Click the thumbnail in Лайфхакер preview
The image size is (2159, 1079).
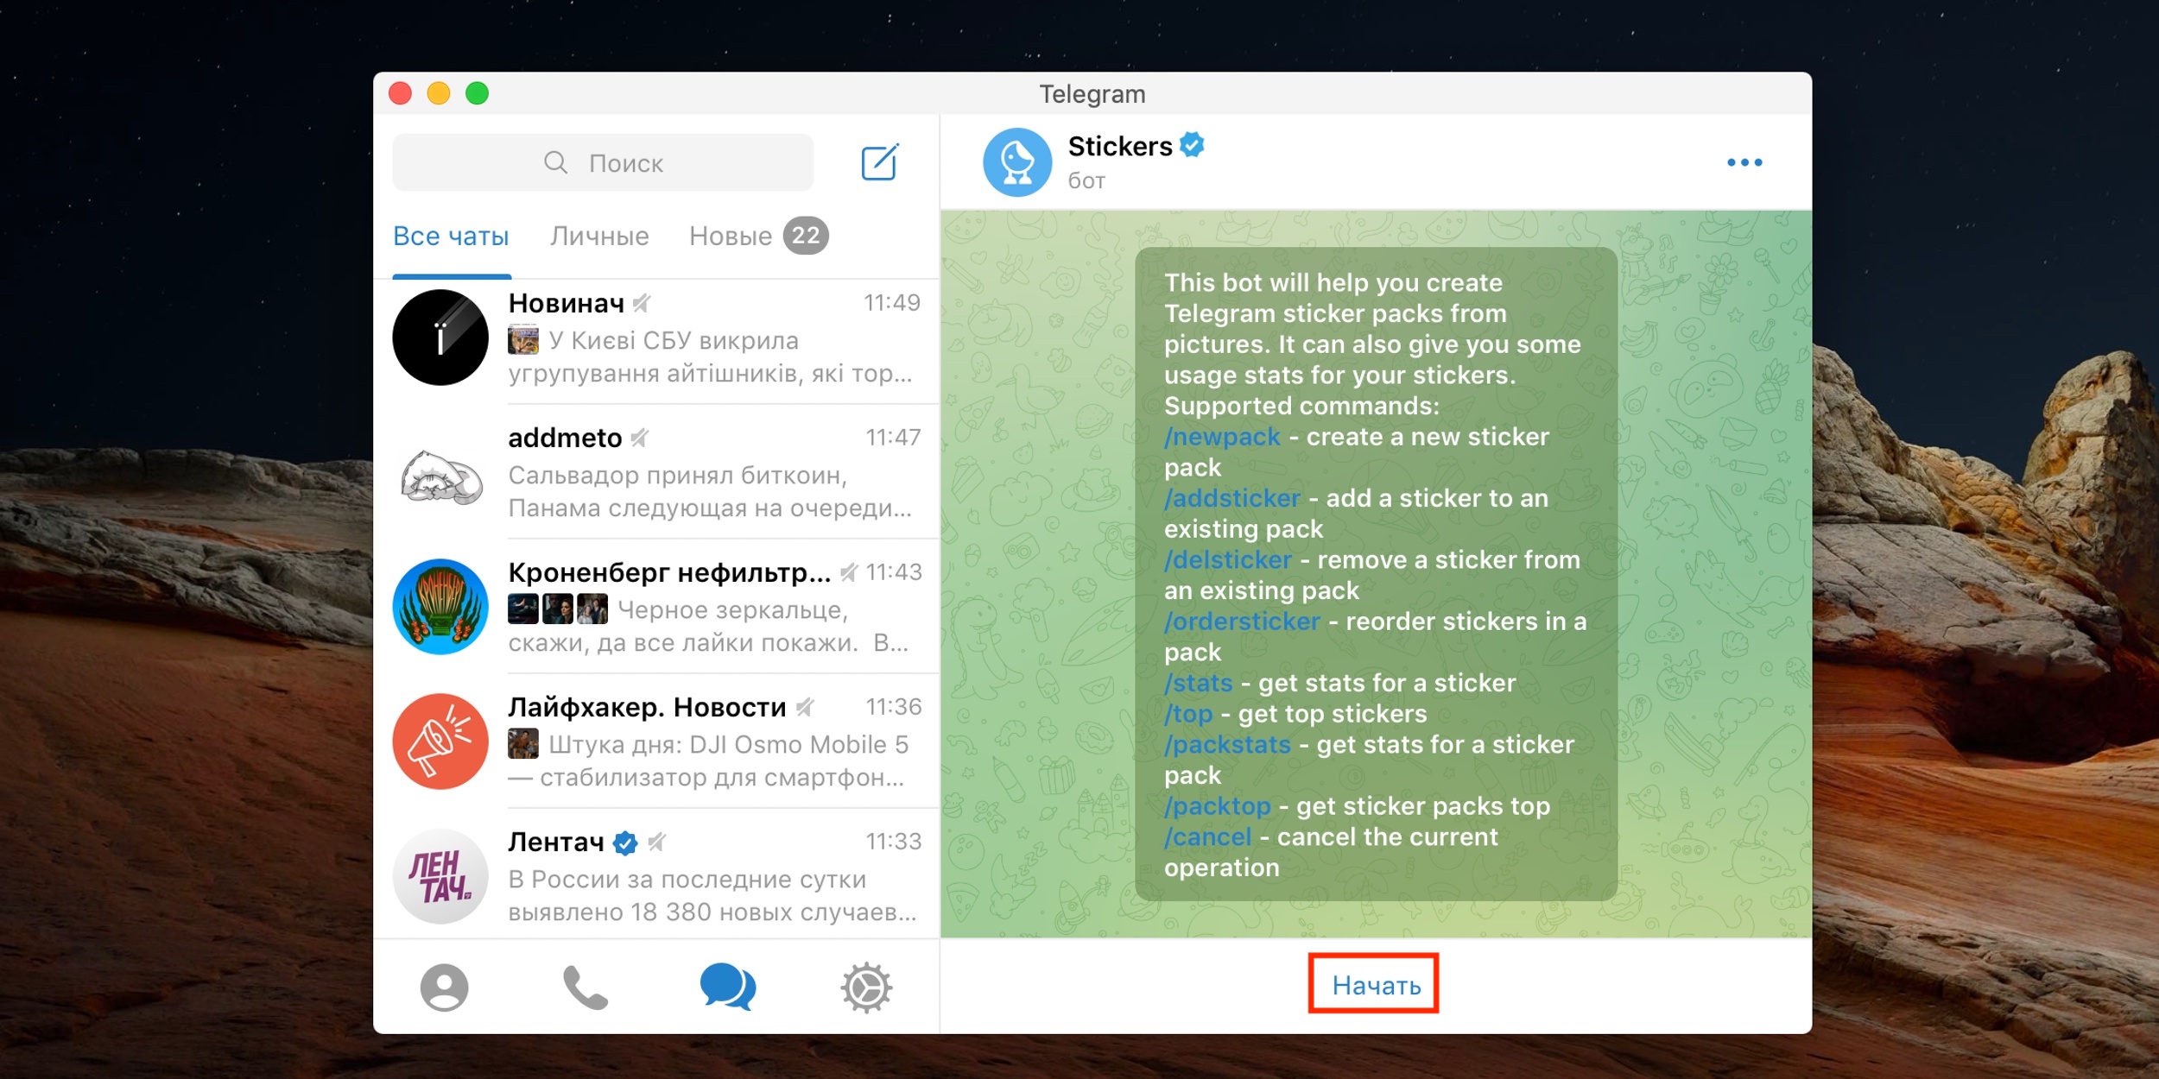click(522, 744)
